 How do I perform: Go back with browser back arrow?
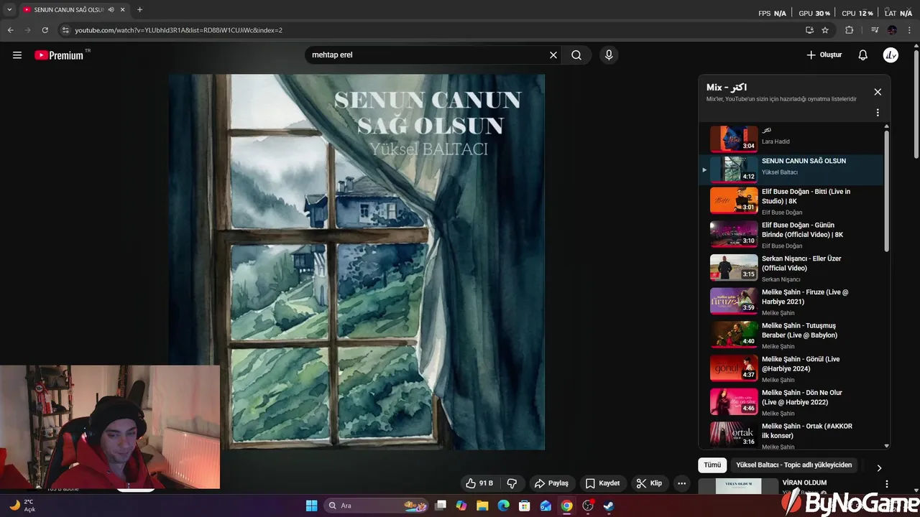click(10, 30)
